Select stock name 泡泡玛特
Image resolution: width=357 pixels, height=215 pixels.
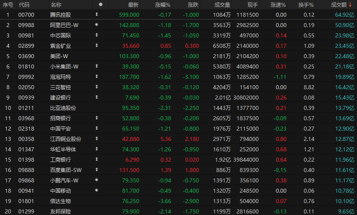coord(60,77)
